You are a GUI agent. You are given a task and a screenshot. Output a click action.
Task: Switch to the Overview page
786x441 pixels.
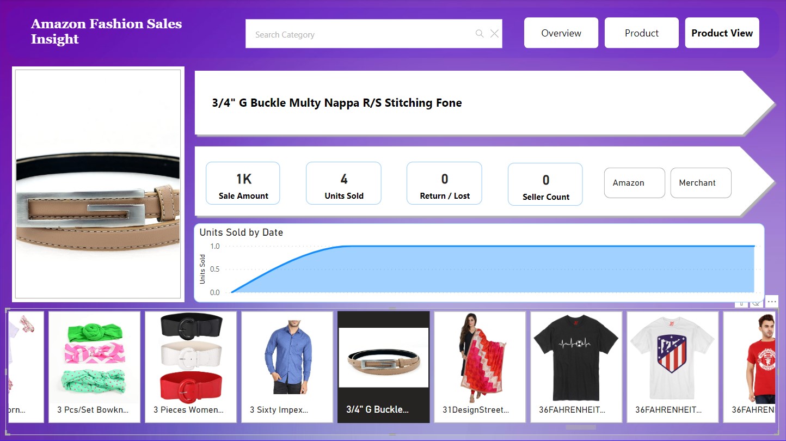pyautogui.click(x=561, y=33)
